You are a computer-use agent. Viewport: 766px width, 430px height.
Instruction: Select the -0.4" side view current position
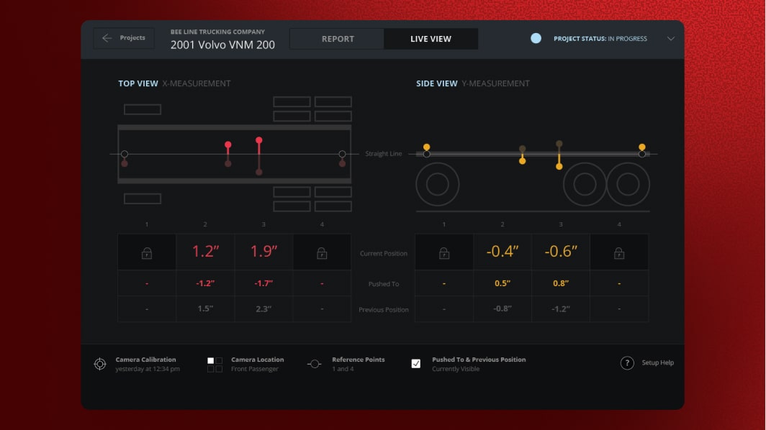coord(503,252)
